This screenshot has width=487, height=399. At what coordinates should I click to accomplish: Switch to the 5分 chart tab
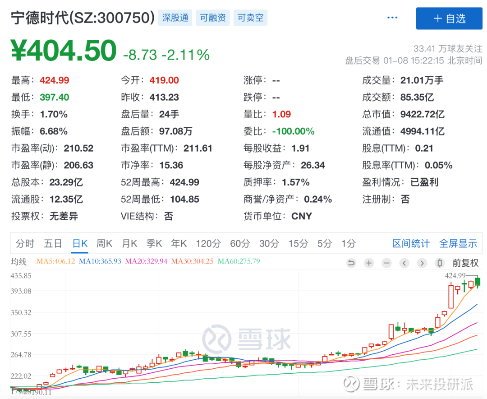click(x=325, y=243)
